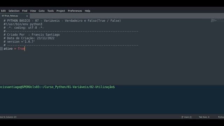Click the Criado Por Francis Santiago line
The height and width of the screenshot is (126, 224).
pyautogui.click(x=32, y=35)
